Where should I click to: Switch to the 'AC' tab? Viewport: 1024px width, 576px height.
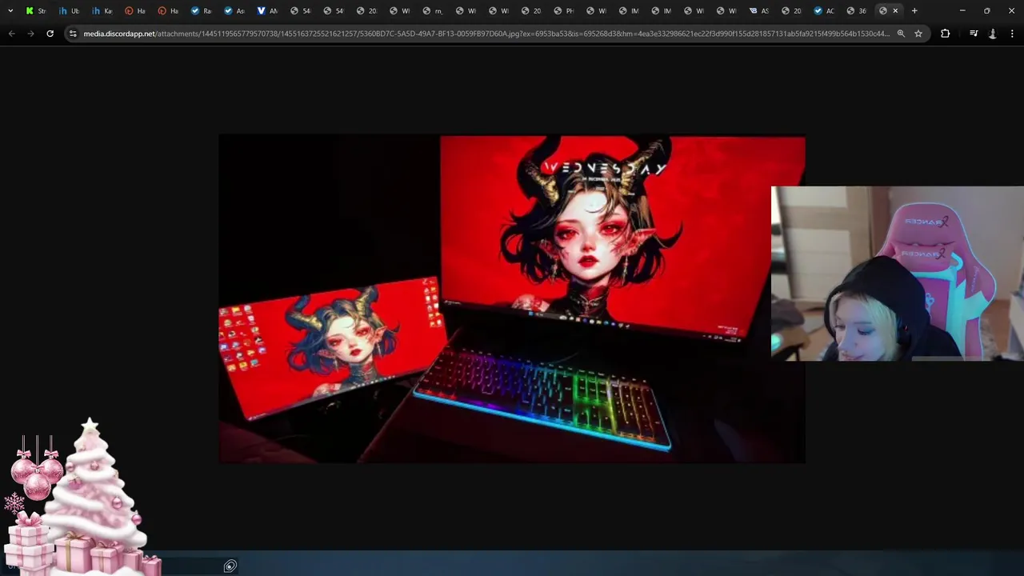click(824, 10)
